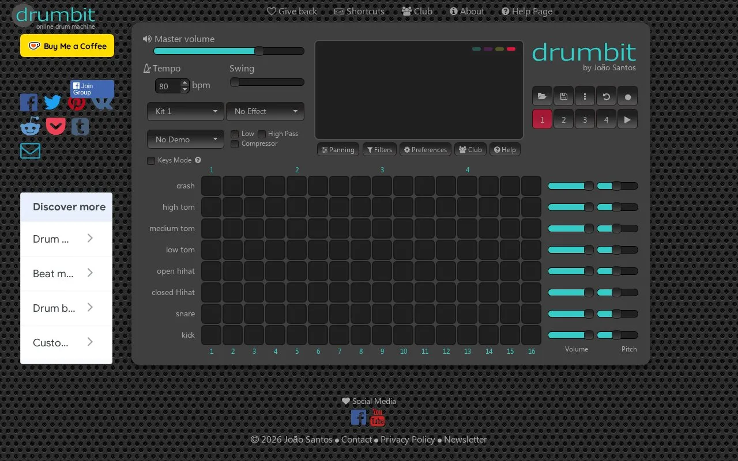Share on Twitter bird icon
This screenshot has height=461, width=738.
click(x=52, y=102)
